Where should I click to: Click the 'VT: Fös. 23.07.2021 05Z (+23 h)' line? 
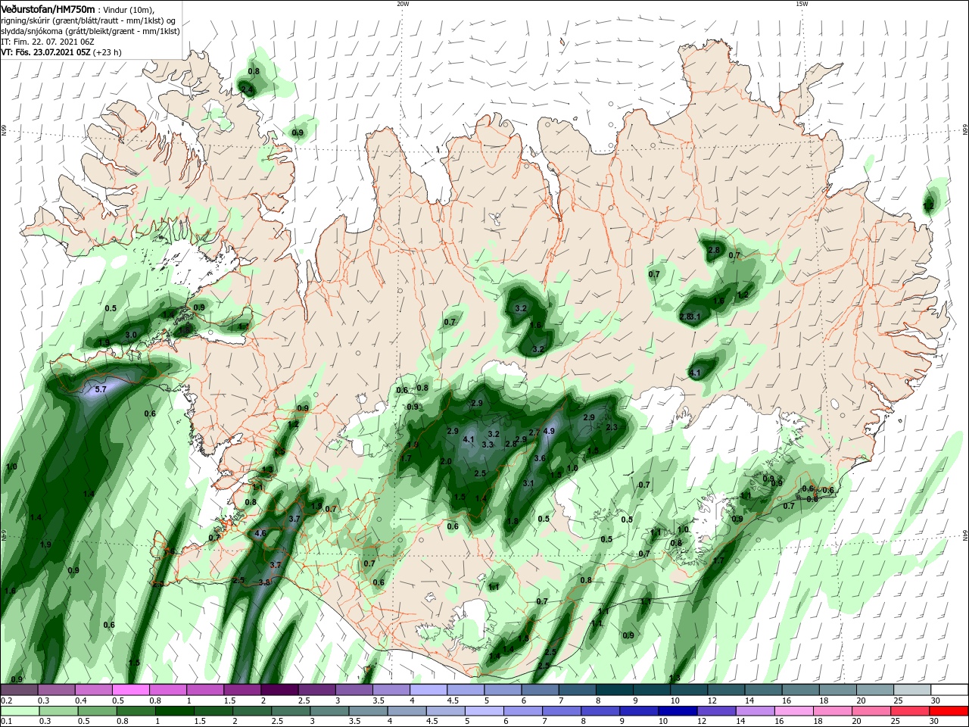61,52
